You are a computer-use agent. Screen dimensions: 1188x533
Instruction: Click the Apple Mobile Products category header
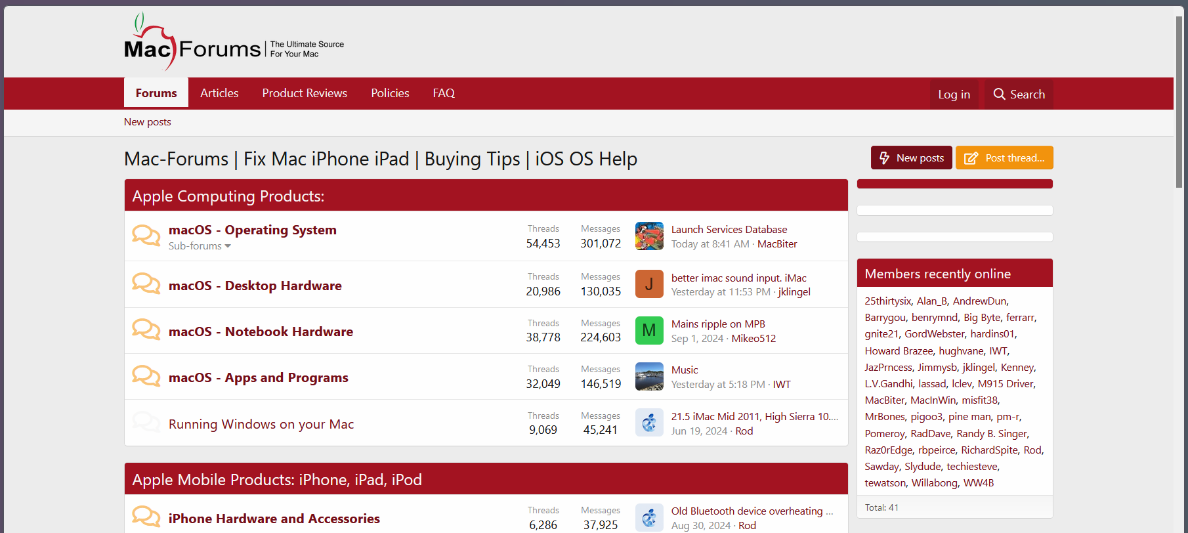(277, 480)
